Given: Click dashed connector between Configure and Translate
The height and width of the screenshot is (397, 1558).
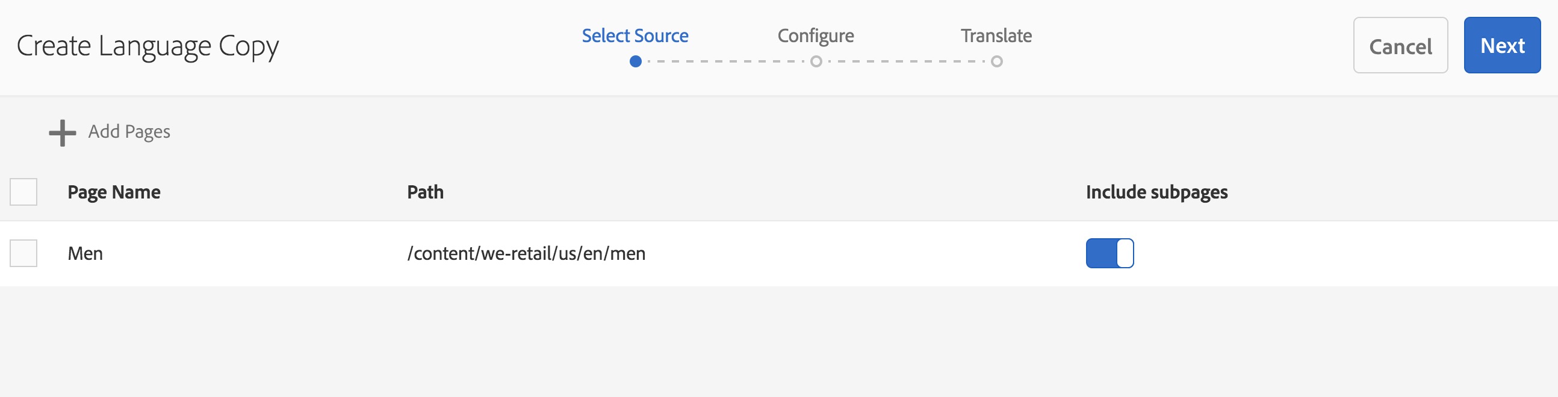Looking at the screenshot, I should click(906, 61).
